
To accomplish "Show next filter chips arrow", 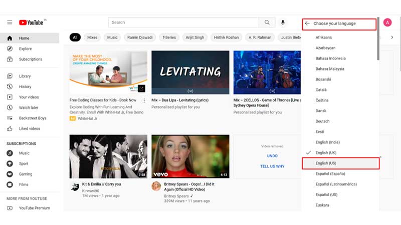I will (x=392, y=37).
